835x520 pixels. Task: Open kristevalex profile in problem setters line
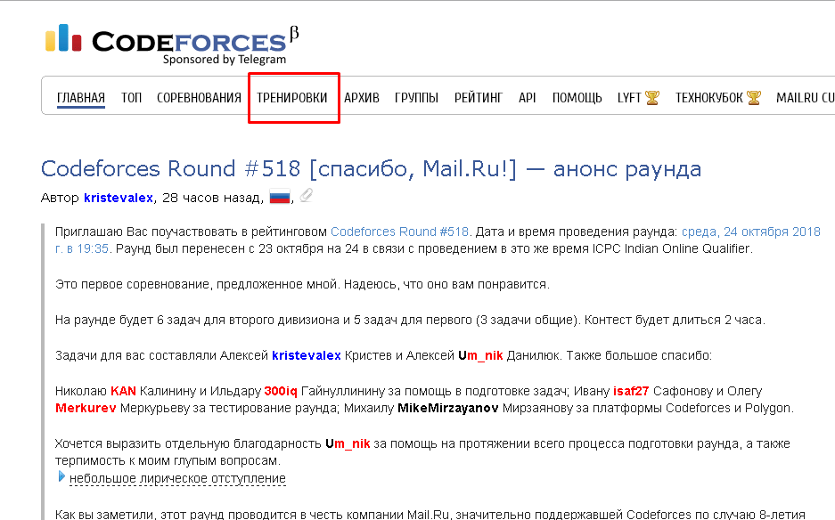point(307,355)
